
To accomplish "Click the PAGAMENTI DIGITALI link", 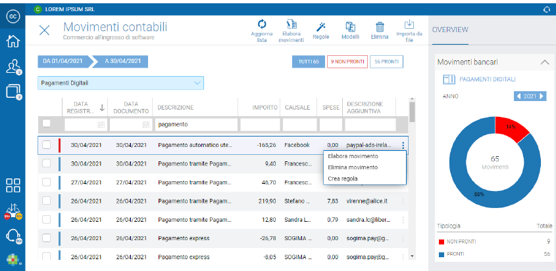I will (488, 79).
